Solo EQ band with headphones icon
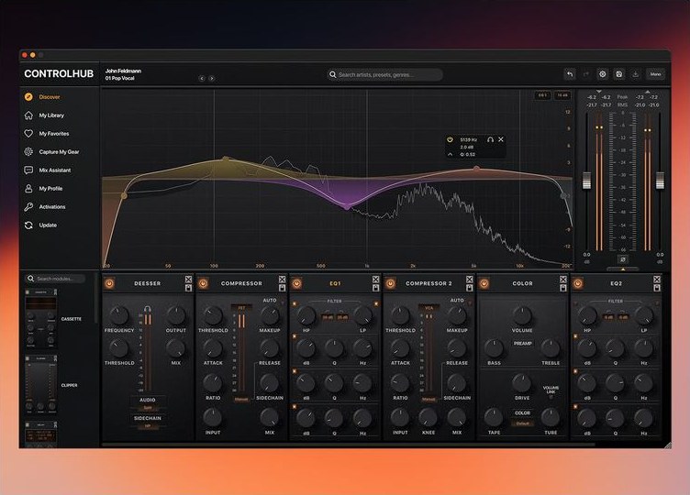 coord(490,139)
